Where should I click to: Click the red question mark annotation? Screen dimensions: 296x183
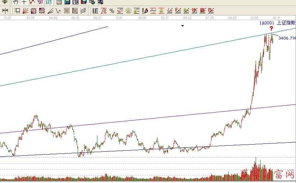tap(271, 28)
